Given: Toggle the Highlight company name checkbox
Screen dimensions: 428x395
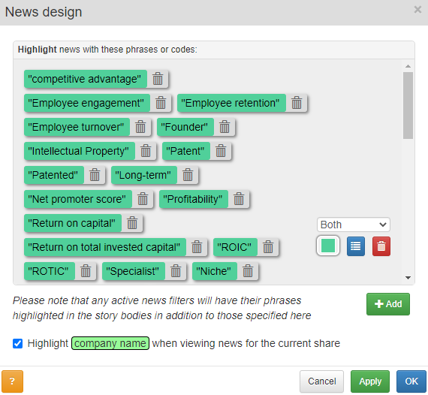Looking at the screenshot, I should click(18, 343).
